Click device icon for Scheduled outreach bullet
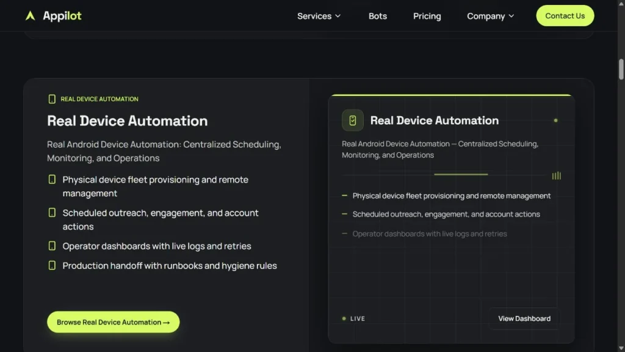 coord(52,212)
